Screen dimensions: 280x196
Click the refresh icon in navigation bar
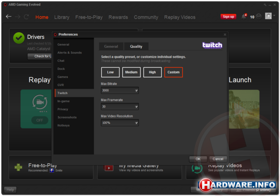click(x=27, y=17)
